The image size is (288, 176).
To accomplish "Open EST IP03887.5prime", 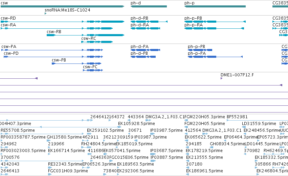I will click(167, 158).
